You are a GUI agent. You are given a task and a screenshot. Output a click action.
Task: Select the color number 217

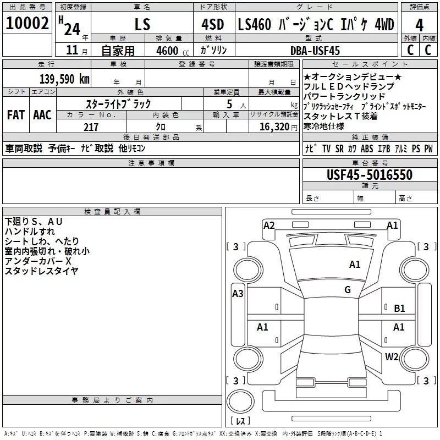coord(91,127)
